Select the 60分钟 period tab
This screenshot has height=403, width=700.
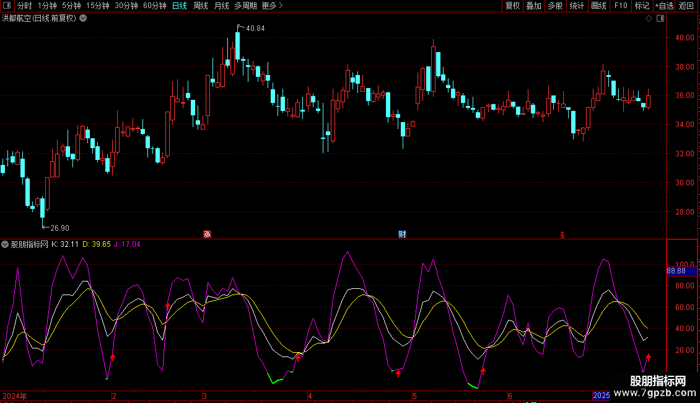coord(154,6)
